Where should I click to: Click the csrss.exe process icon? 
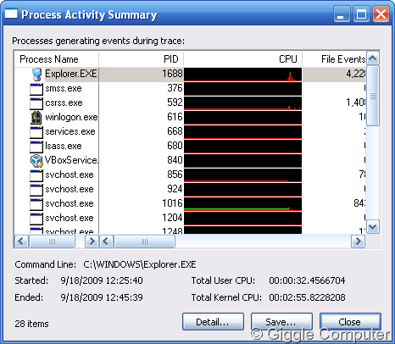36,103
